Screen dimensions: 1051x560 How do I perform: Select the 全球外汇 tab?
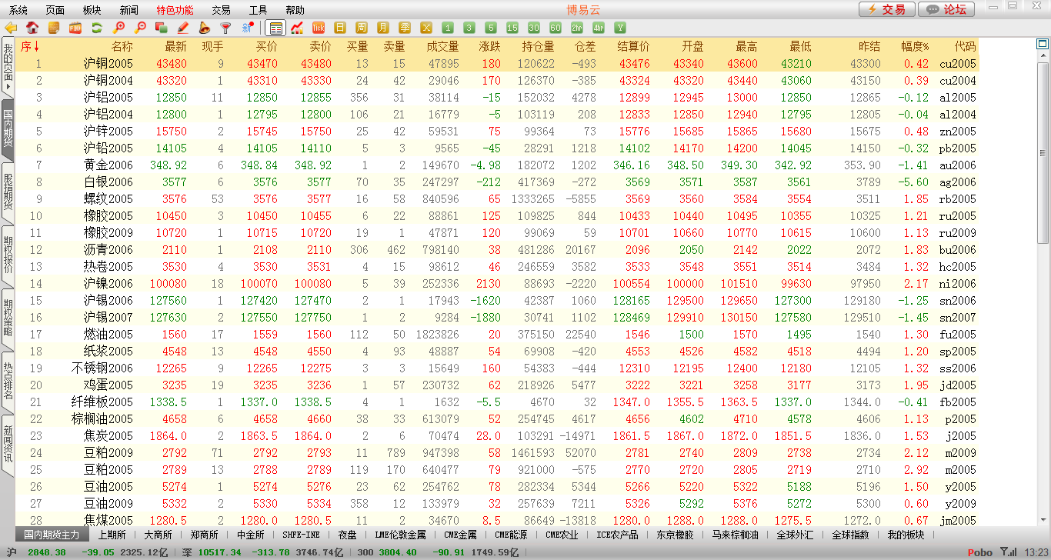(x=794, y=535)
